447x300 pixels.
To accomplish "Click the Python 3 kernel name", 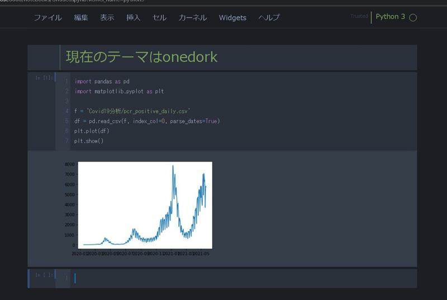I will pos(390,17).
